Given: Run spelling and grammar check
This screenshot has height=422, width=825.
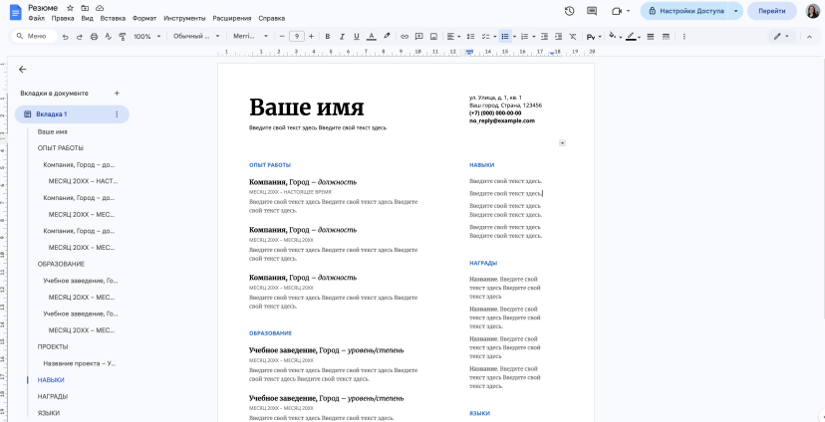Looking at the screenshot, I should coord(109,36).
